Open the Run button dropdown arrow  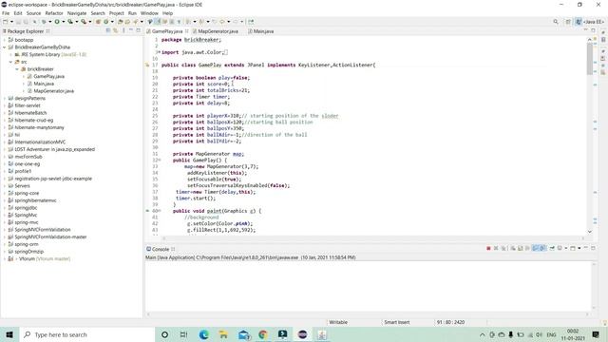tap(64, 22)
